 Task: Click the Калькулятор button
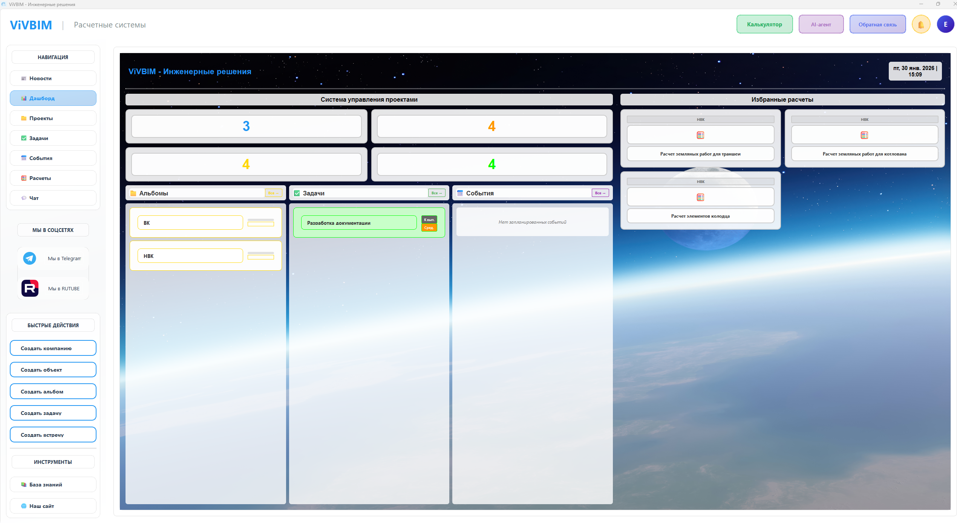(x=764, y=24)
